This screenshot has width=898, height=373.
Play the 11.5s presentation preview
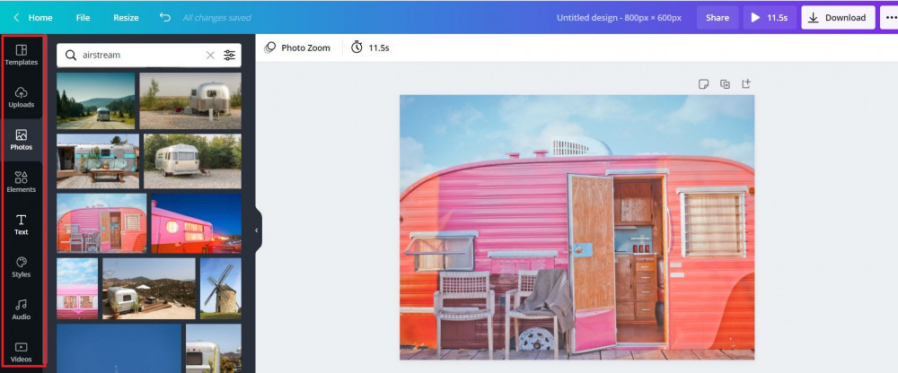tap(770, 18)
